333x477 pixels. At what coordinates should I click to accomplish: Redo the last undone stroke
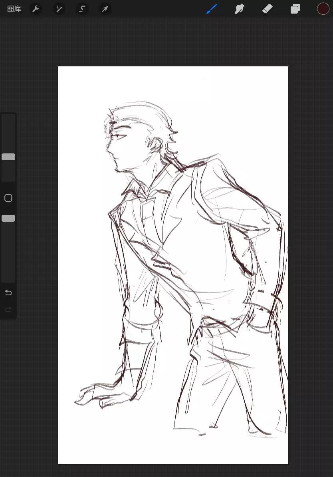click(8, 309)
